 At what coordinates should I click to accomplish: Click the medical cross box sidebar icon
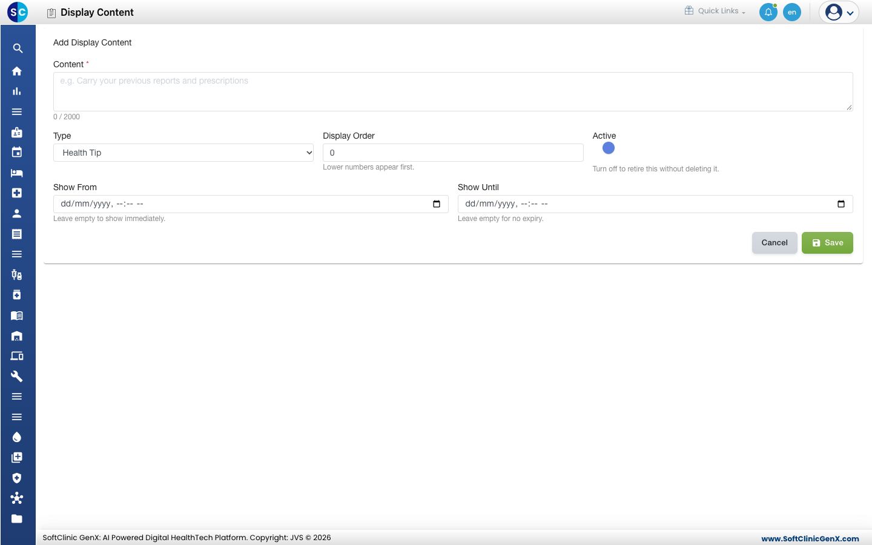click(x=17, y=193)
